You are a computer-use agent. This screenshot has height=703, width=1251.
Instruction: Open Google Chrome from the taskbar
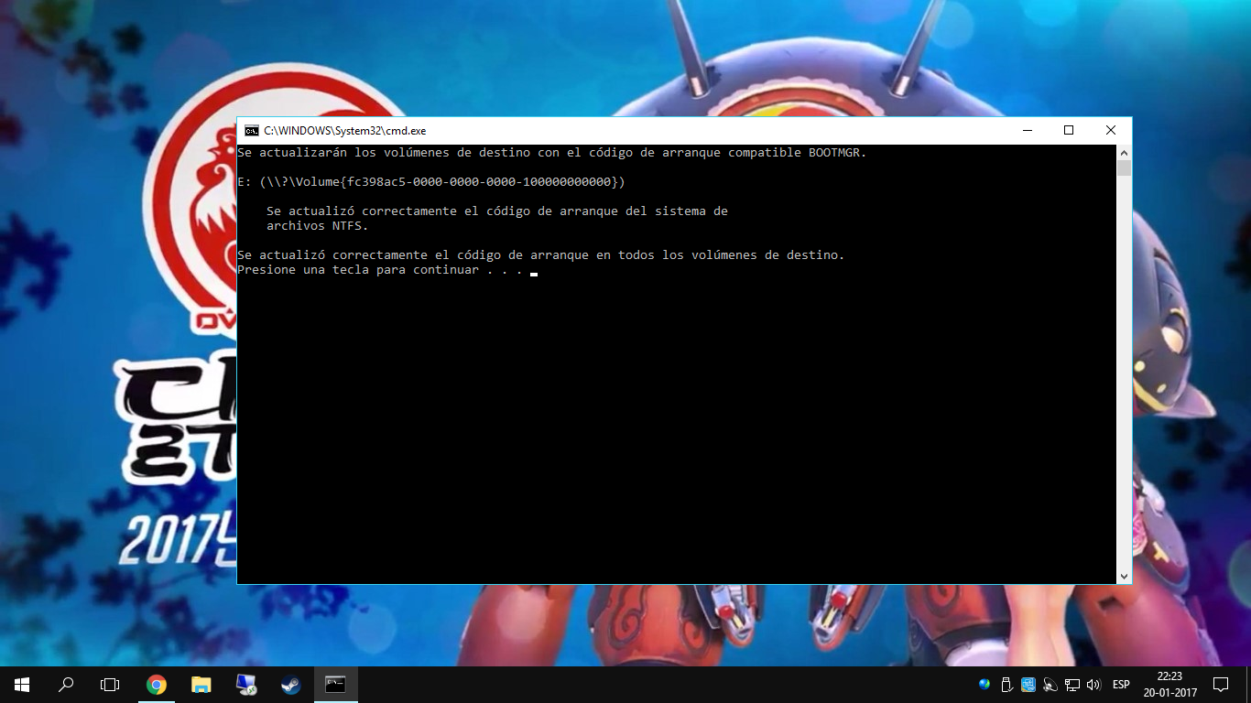point(156,684)
